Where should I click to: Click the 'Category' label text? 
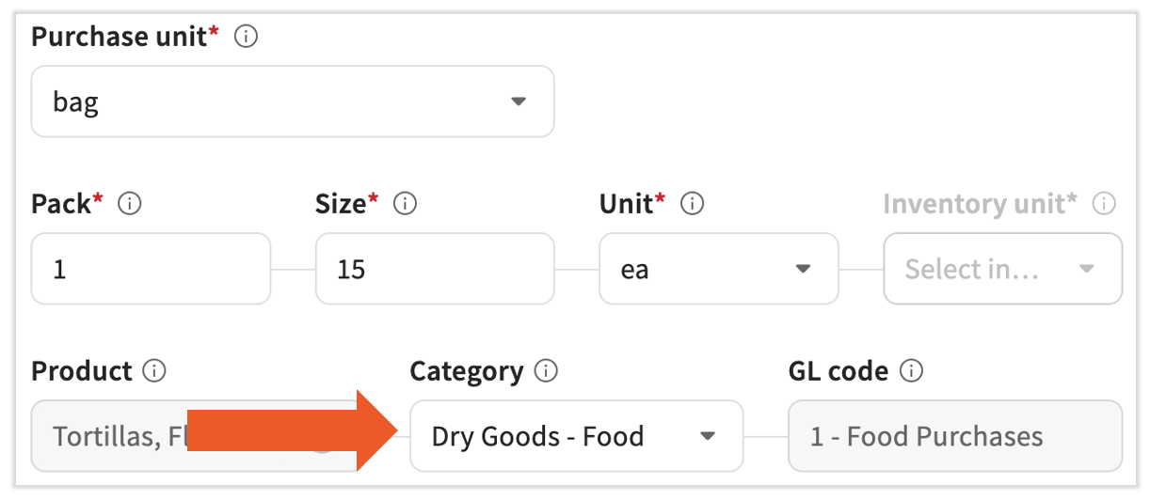click(x=466, y=371)
